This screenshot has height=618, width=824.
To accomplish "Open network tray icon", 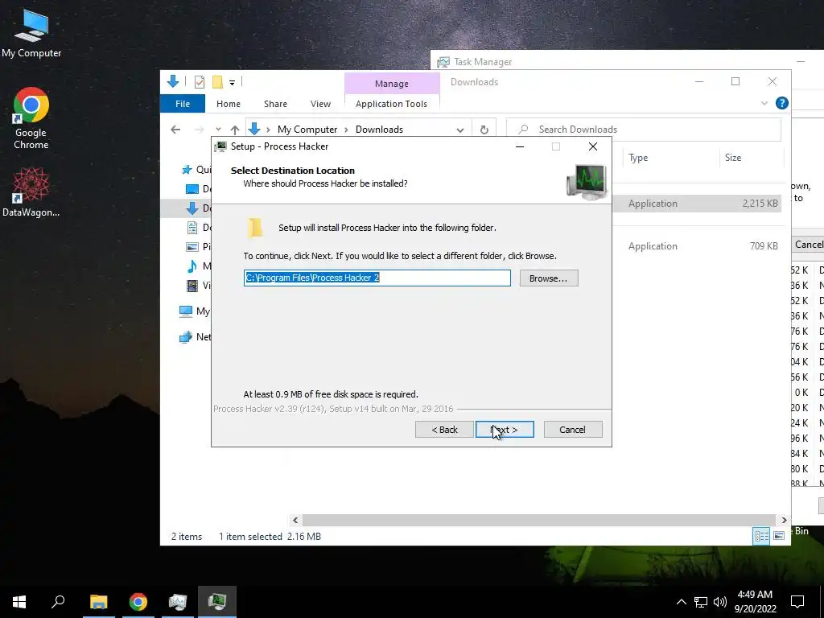I will click(x=701, y=602).
